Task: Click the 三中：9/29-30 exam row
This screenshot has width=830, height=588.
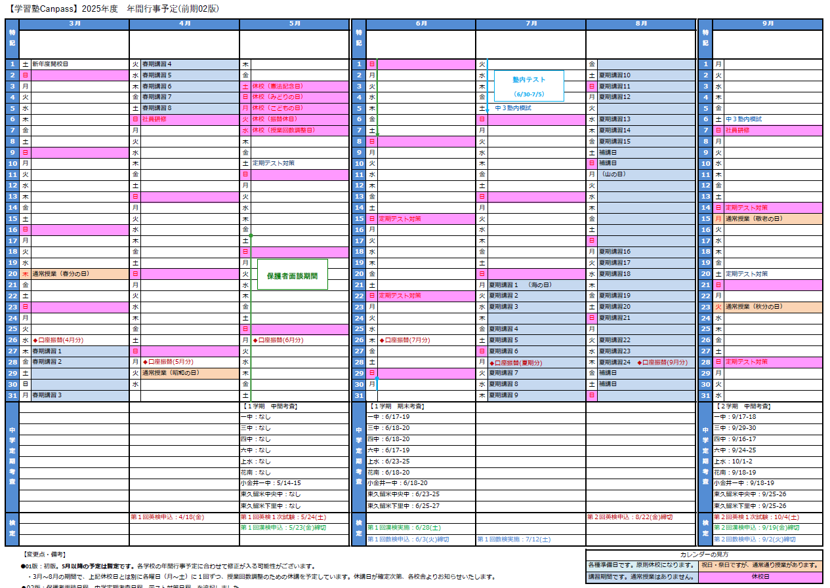Action: pos(767,428)
